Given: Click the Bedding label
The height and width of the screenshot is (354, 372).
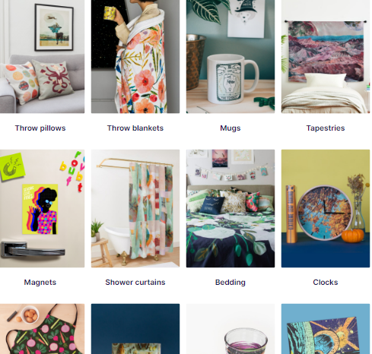Looking at the screenshot, I should coord(231,283).
